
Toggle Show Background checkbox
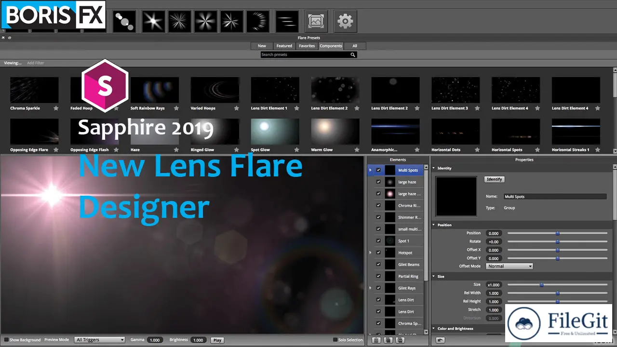point(6,340)
